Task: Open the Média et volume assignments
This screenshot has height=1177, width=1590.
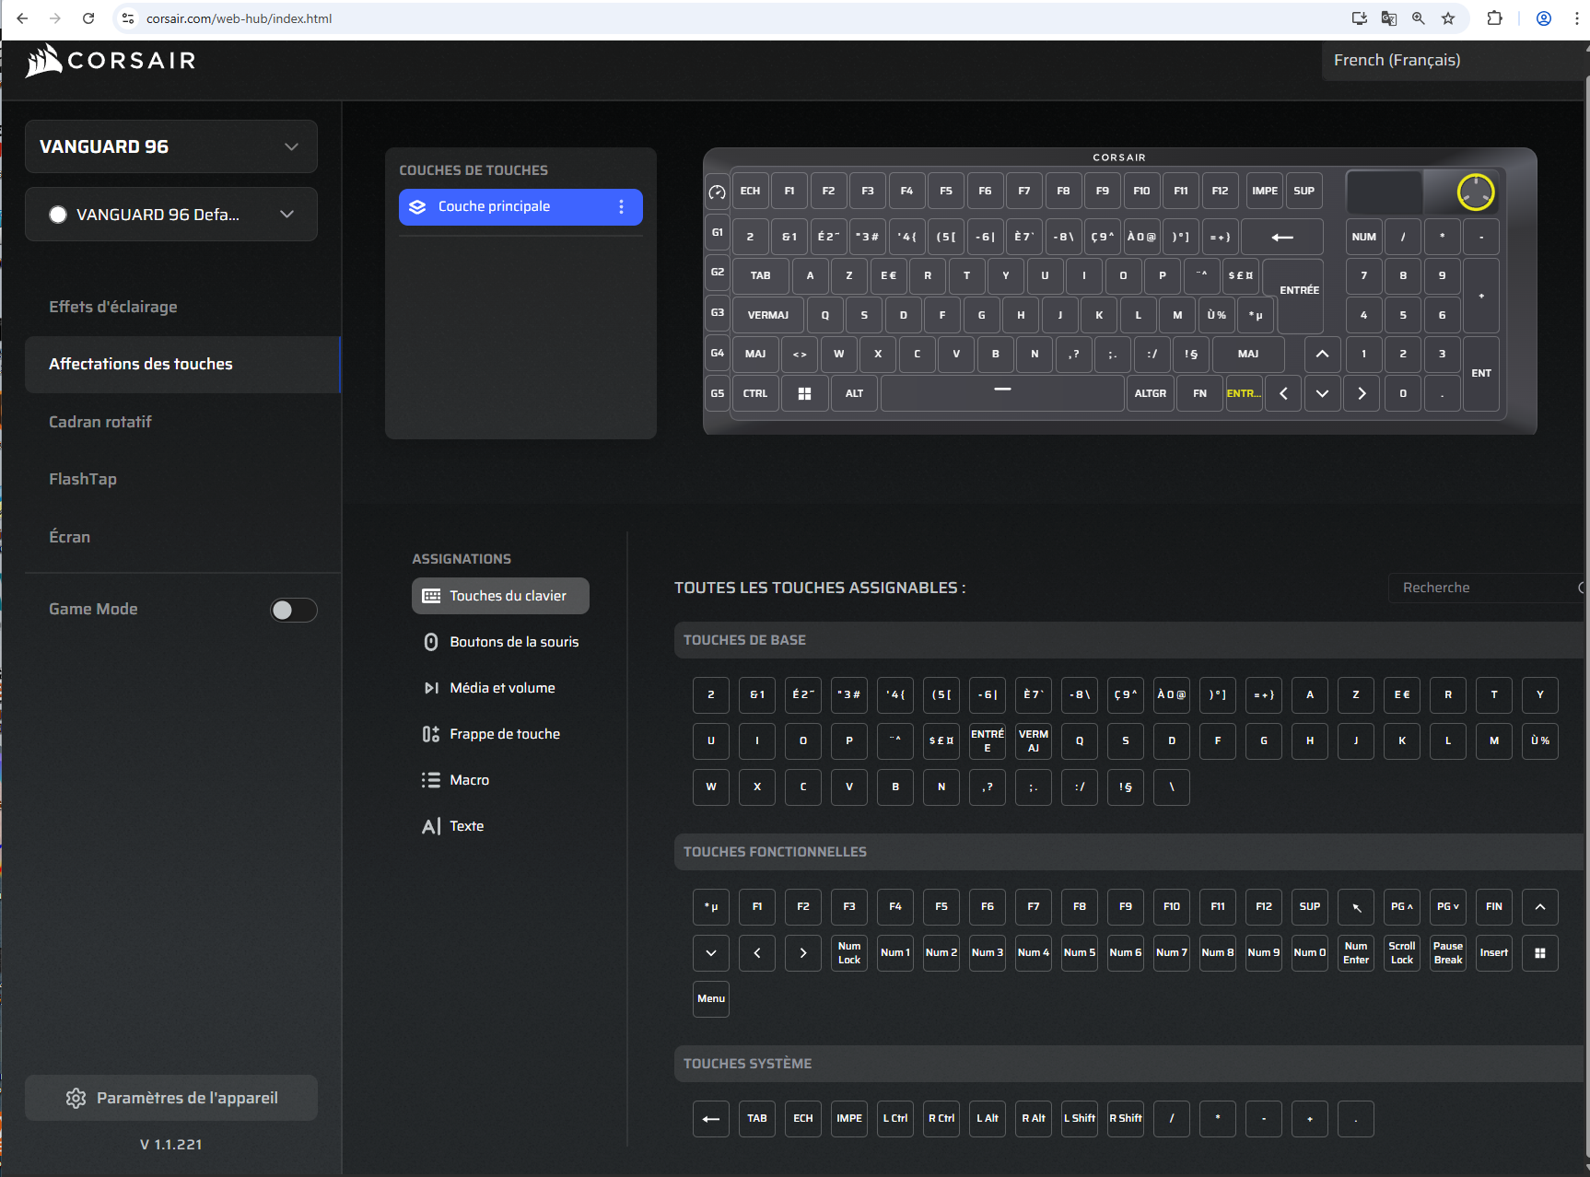Action: pyautogui.click(x=502, y=688)
